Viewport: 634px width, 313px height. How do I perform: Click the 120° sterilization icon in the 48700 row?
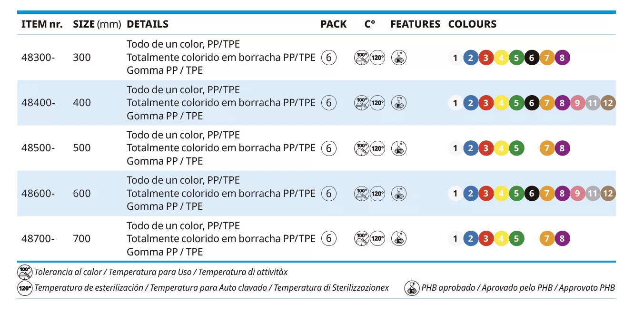(377, 238)
